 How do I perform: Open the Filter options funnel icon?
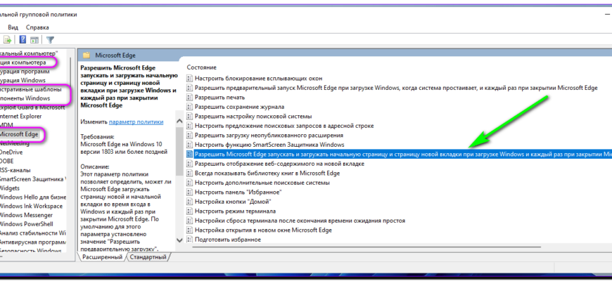(x=50, y=39)
